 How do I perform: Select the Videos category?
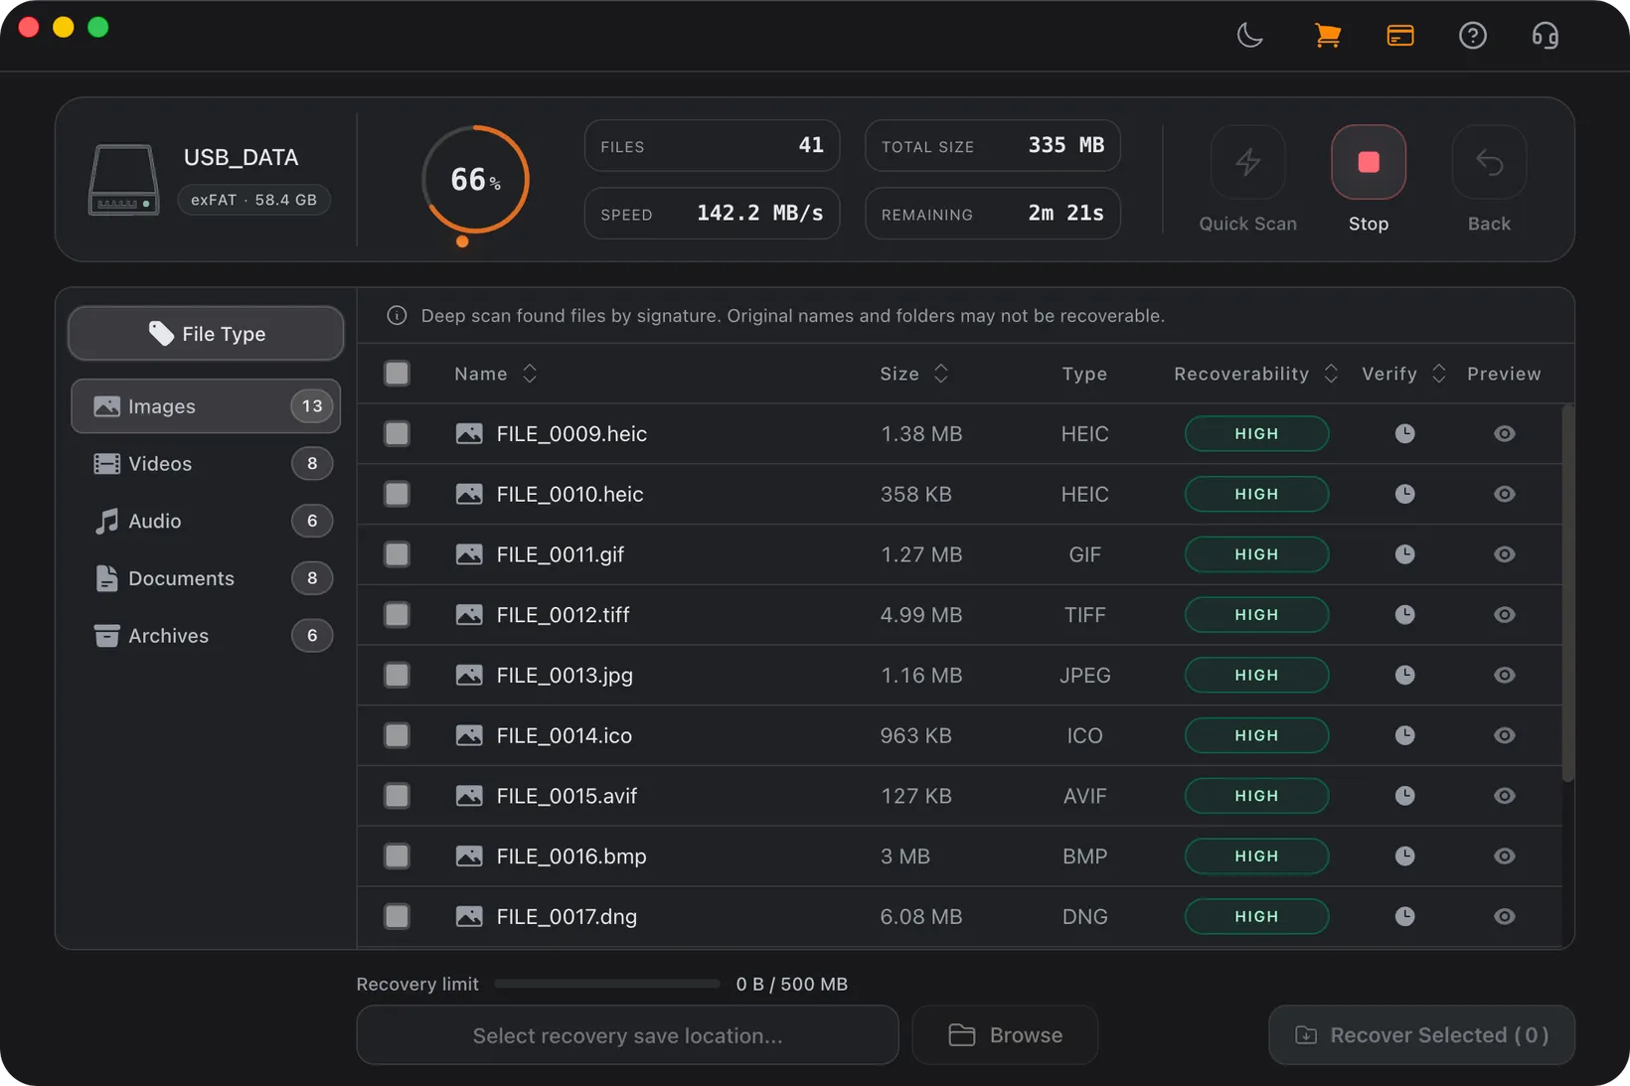(x=206, y=464)
